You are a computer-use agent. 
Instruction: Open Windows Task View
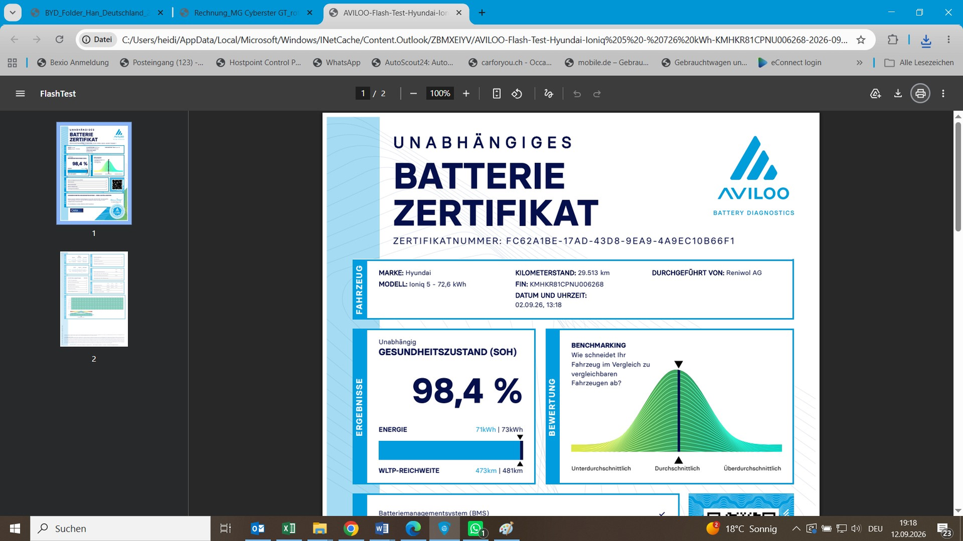tap(226, 528)
